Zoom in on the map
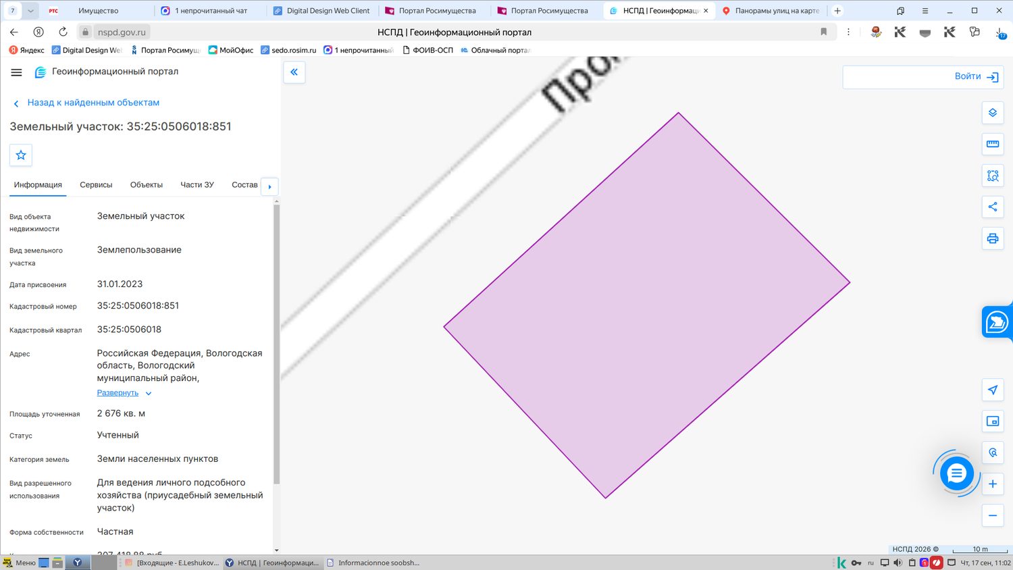The height and width of the screenshot is (570, 1013). click(x=993, y=484)
